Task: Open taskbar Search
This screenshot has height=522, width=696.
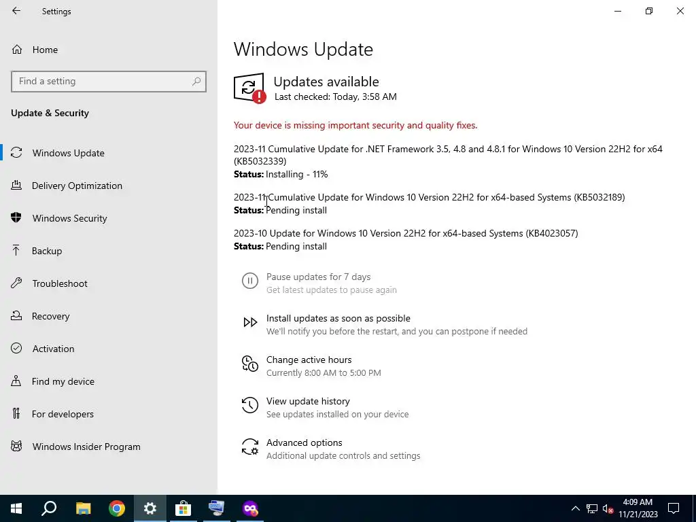Action: [x=49, y=508]
